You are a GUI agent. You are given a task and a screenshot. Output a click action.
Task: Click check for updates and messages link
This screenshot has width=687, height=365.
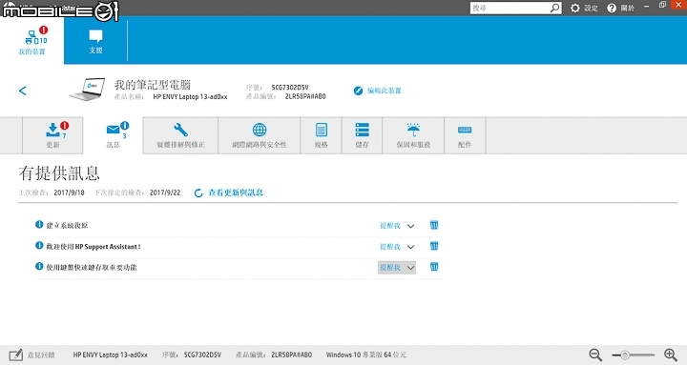tap(229, 193)
